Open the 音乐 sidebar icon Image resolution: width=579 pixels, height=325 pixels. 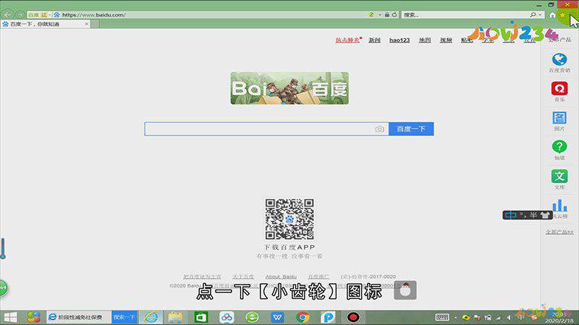pos(559,88)
